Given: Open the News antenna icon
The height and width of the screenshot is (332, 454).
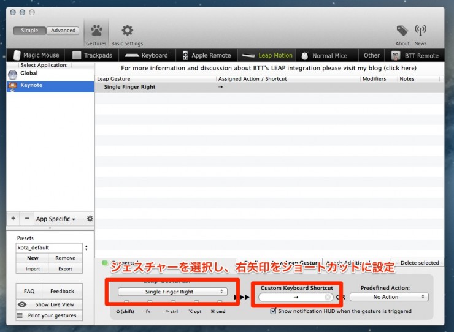Looking at the screenshot, I should (420, 30).
